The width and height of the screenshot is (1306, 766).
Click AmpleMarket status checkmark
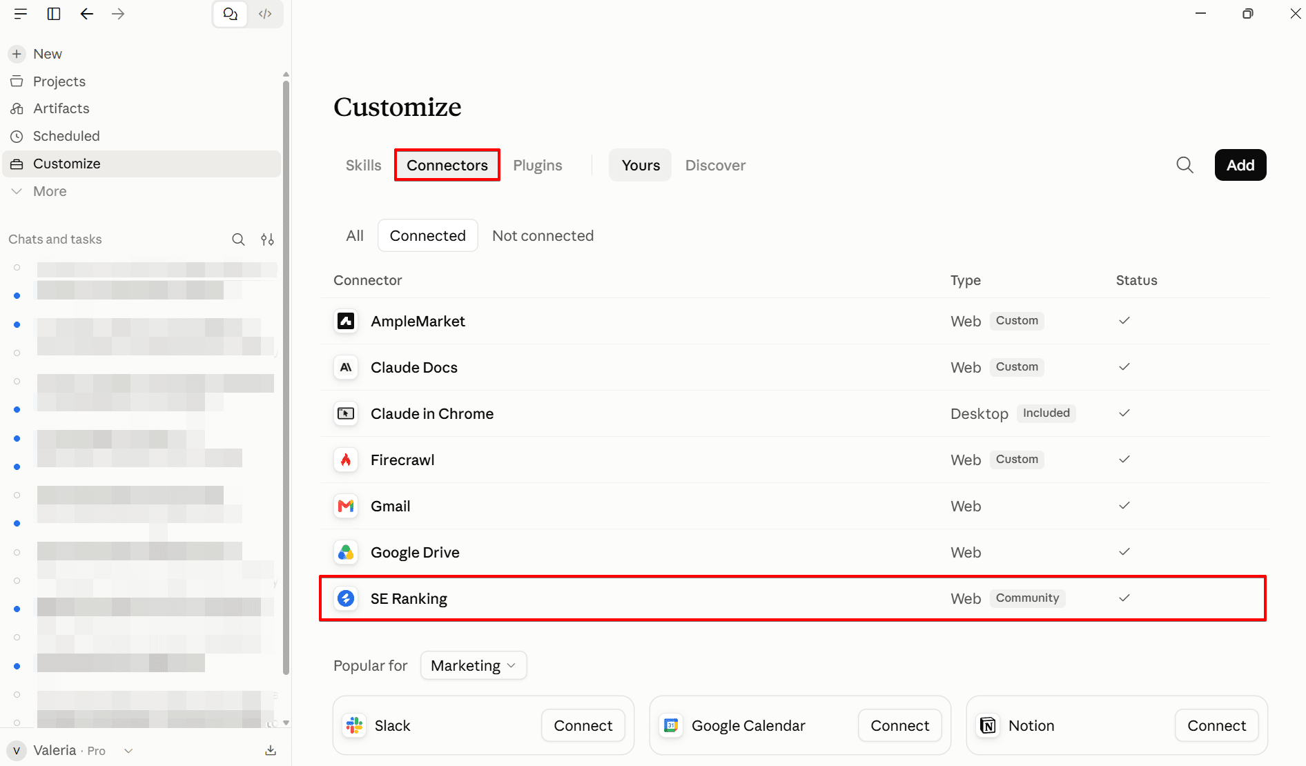(1124, 320)
